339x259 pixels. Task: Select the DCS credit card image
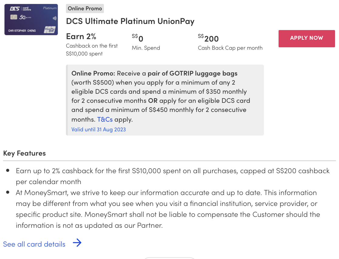click(x=31, y=19)
